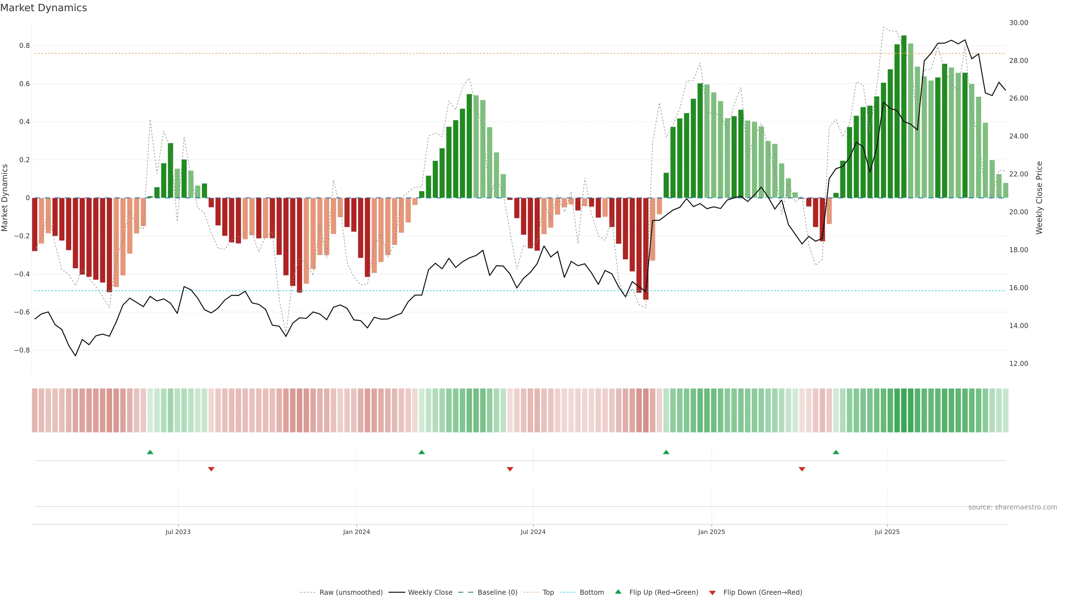Click the first green flip-up triangle before Jul 2023
1071x602 pixels.
coord(150,452)
